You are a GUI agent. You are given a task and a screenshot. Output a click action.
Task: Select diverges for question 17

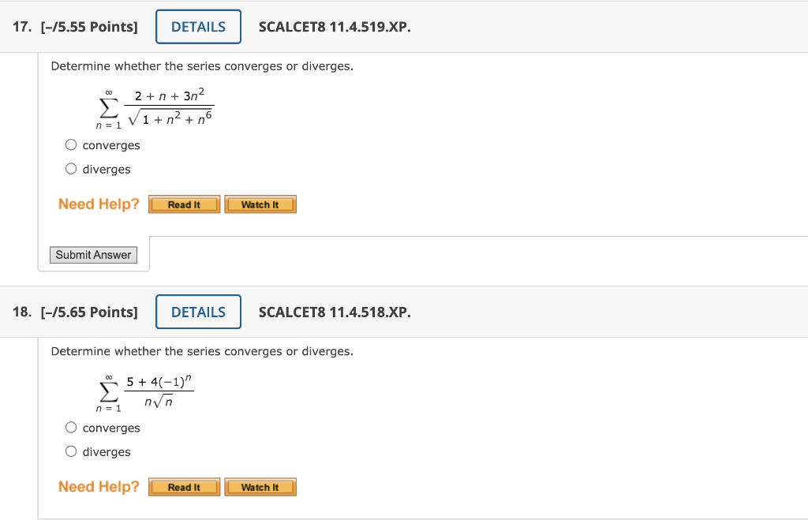coord(71,169)
